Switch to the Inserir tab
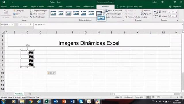The image size is (184, 104). pos(25,7)
